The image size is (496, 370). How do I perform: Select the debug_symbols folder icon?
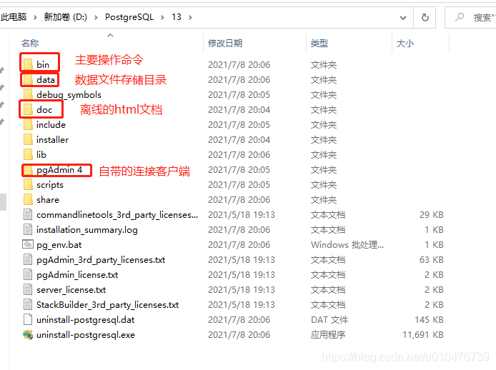28,94
